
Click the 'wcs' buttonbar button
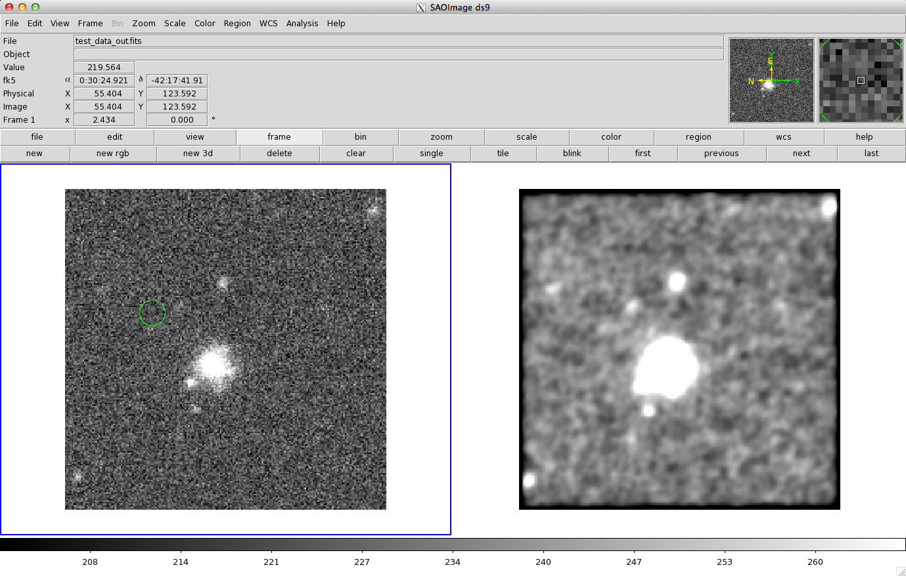click(x=784, y=137)
